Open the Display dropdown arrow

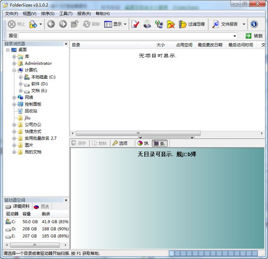tap(125, 24)
